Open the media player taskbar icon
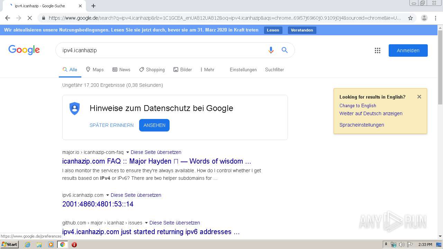This screenshot has width=443, height=249. (51, 245)
